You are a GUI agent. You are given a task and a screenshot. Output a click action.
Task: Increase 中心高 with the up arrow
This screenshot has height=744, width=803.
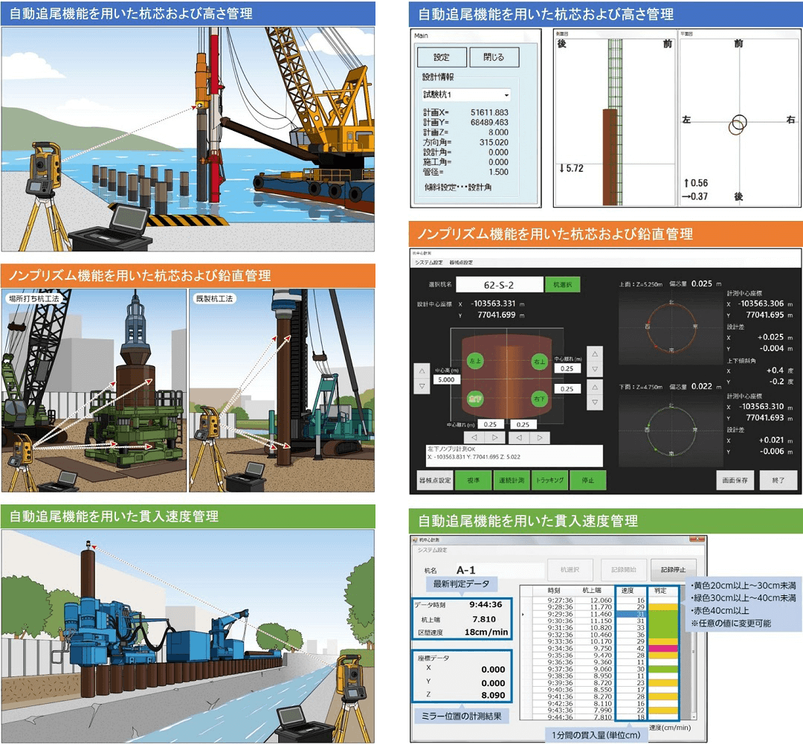(422, 371)
